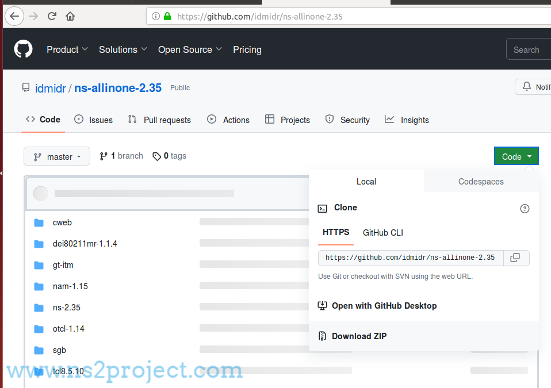Choose Open with GitHub Desktop
The height and width of the screenshot is (388, 551).
coord(384,306)
